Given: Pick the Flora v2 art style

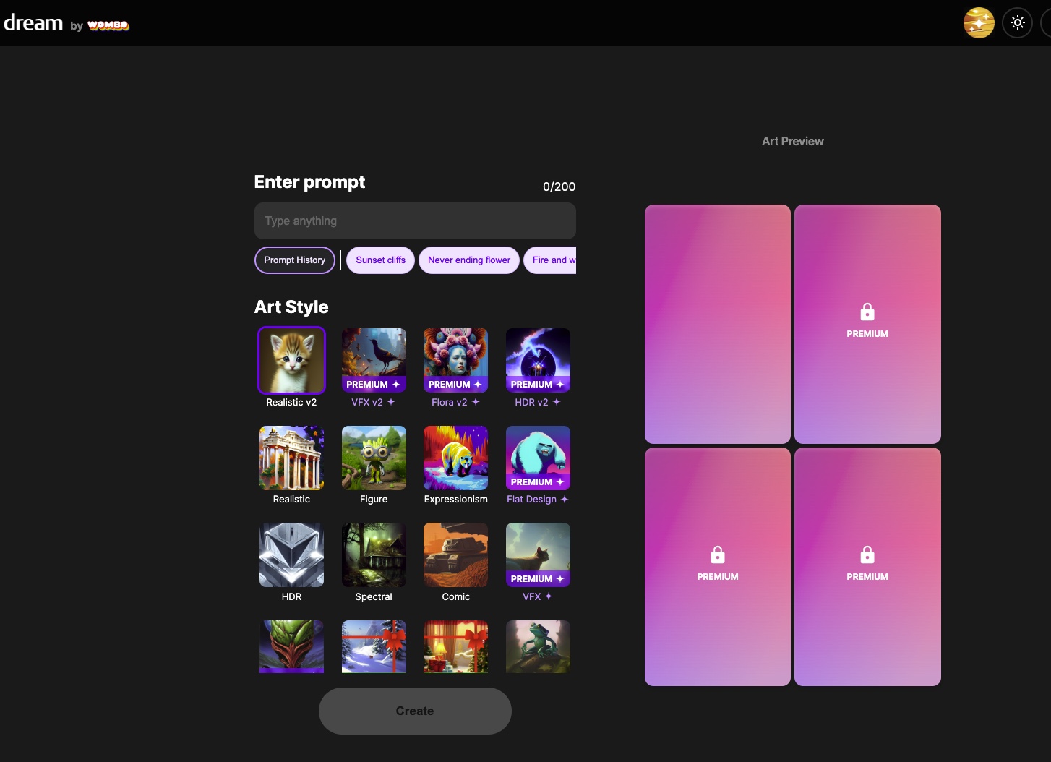Looking at the screenshot, I should (x=455, y=360).
